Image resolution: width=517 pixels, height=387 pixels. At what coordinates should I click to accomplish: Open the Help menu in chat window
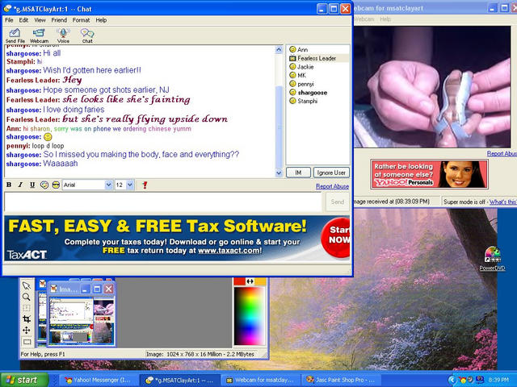coord(101,20)
